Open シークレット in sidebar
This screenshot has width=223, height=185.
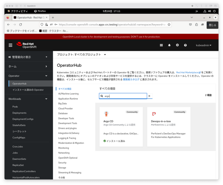(x=19, y=131)
